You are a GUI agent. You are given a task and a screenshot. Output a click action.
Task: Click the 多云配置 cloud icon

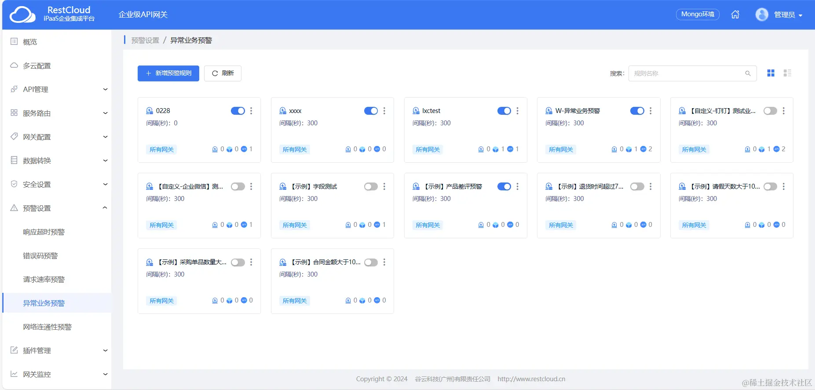tap(14, 65)
